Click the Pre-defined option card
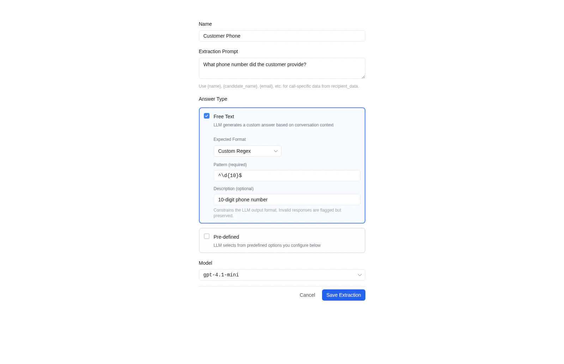Screen dimensions: 564x364 pos(282,240)
